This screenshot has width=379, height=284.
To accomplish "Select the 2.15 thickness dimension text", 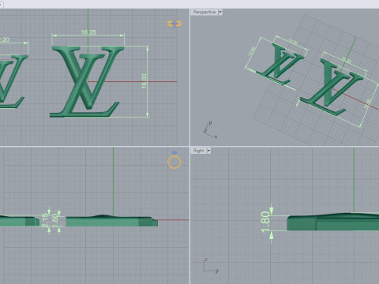I will tap(45, 220).
